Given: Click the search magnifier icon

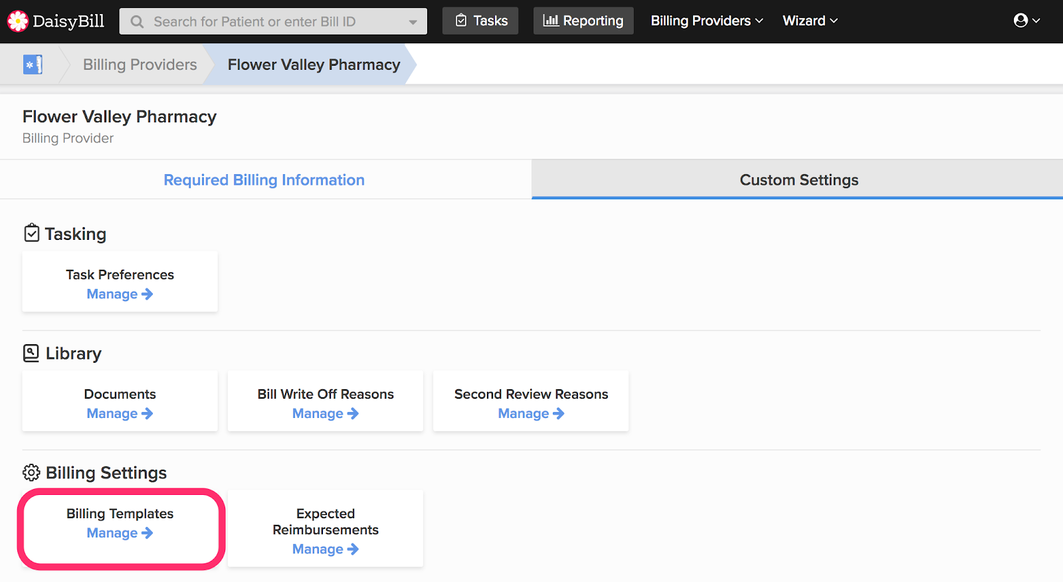Looking at the screenshot, I should [137, 22].
